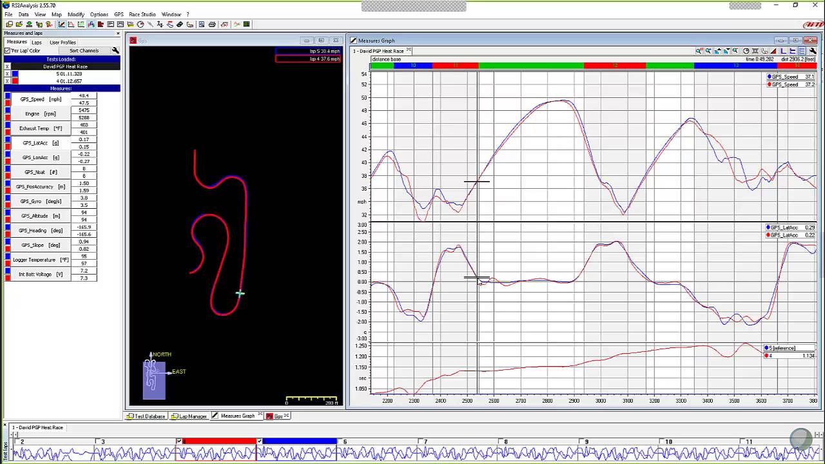This screenshot has width=825, height=464.
Task: Click the blue color swatch for lap 5
Action: tap(15, 73)
